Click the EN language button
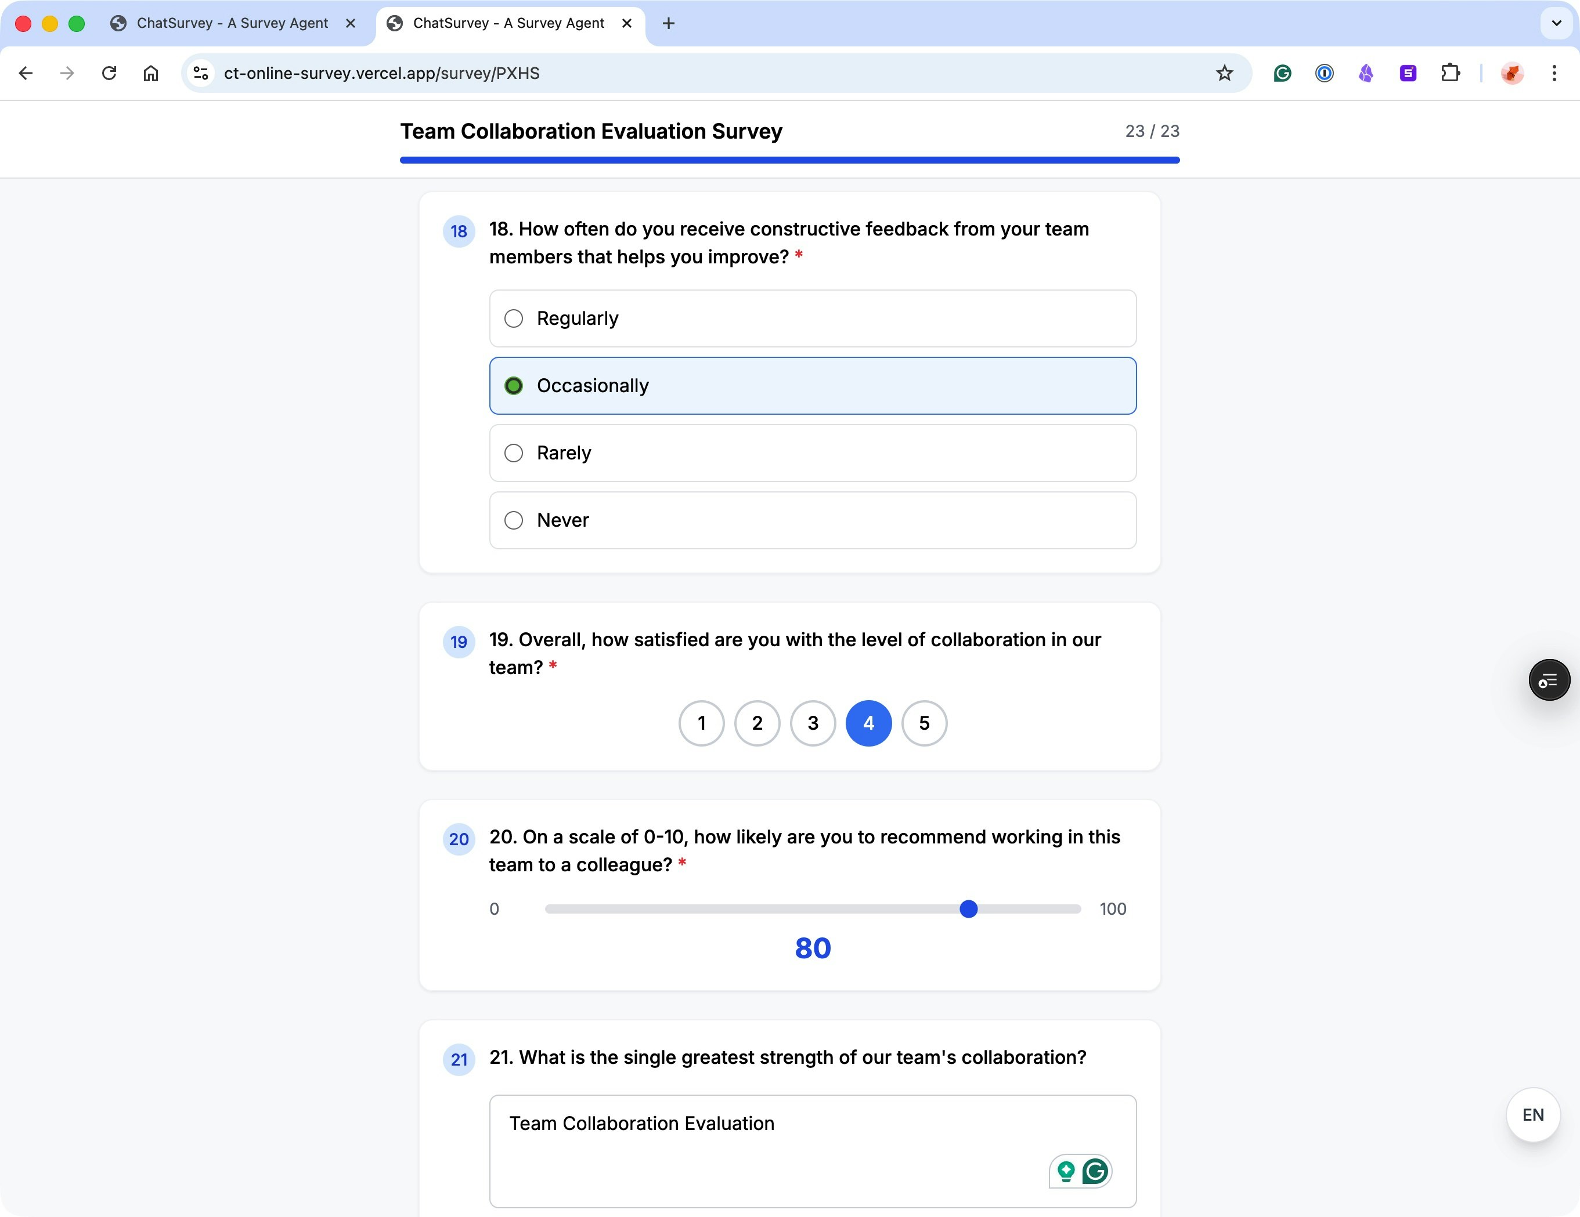The width and height of the screenshot is (1580, 1217). click(1532, 1114)
